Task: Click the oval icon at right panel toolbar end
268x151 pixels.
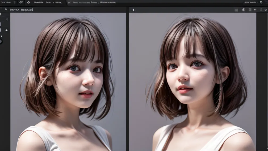Action: pyautogui.click(x=265, y=10)
